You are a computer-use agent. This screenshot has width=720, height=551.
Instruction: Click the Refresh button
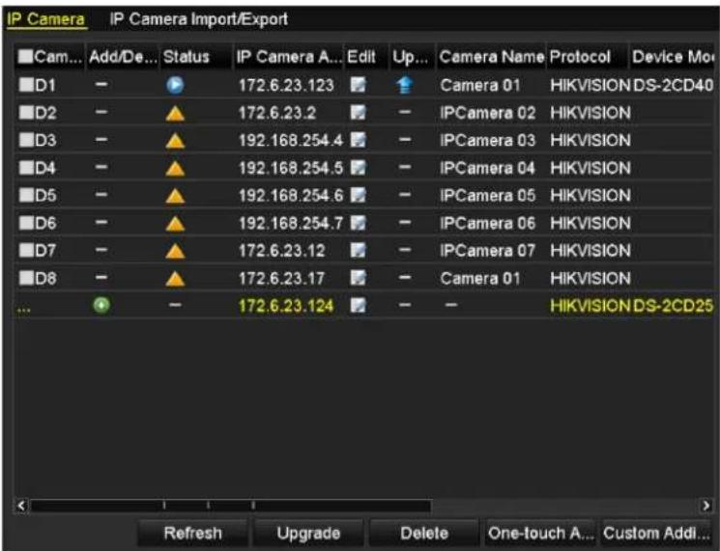[x=193, y=533]
